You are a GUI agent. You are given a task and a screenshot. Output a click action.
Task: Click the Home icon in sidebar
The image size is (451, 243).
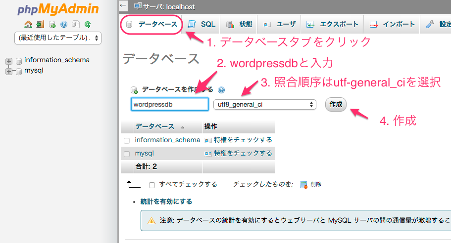[x=28, y=24]
